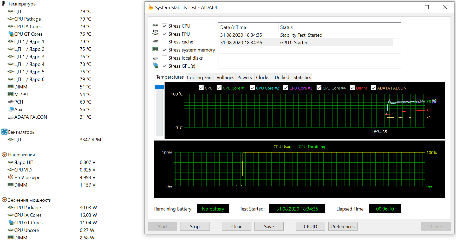Viewport: 456px width, 242px height.
Task: Click the fan icon beside Вентиляторы
Action: tap(4, 132)
